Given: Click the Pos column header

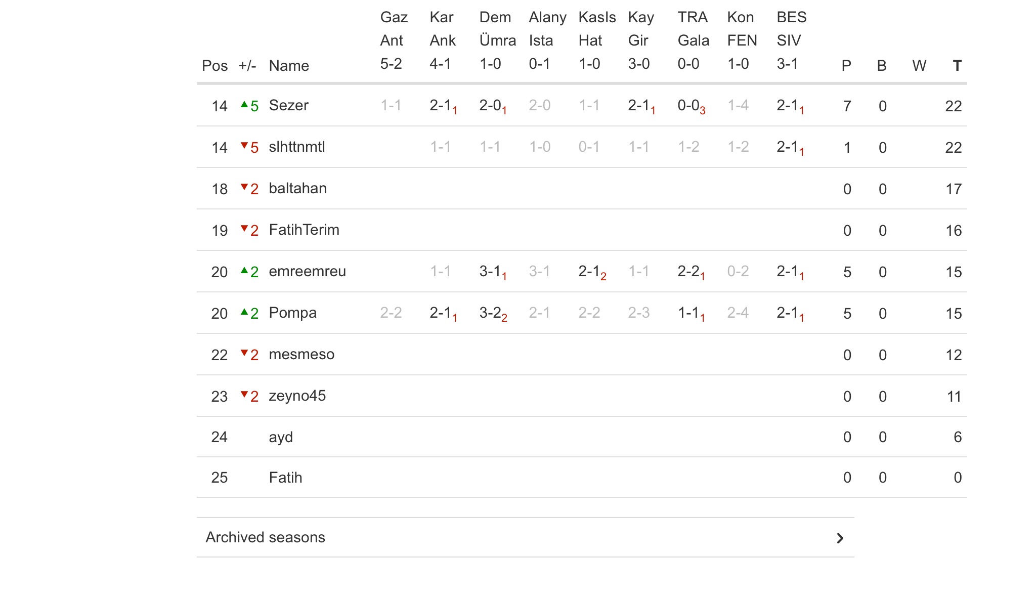Looking at the screenshot, I should pyautogui.click(x=214, y=66).
